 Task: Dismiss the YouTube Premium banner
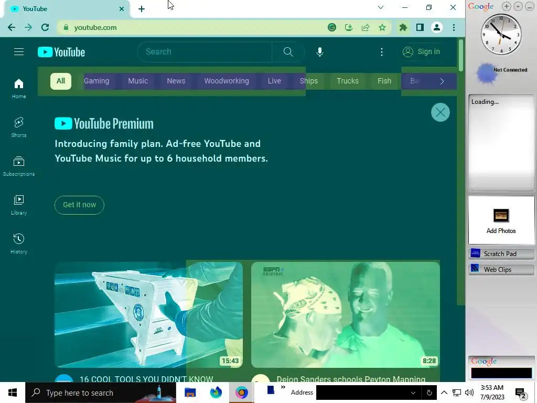[440, 112]
